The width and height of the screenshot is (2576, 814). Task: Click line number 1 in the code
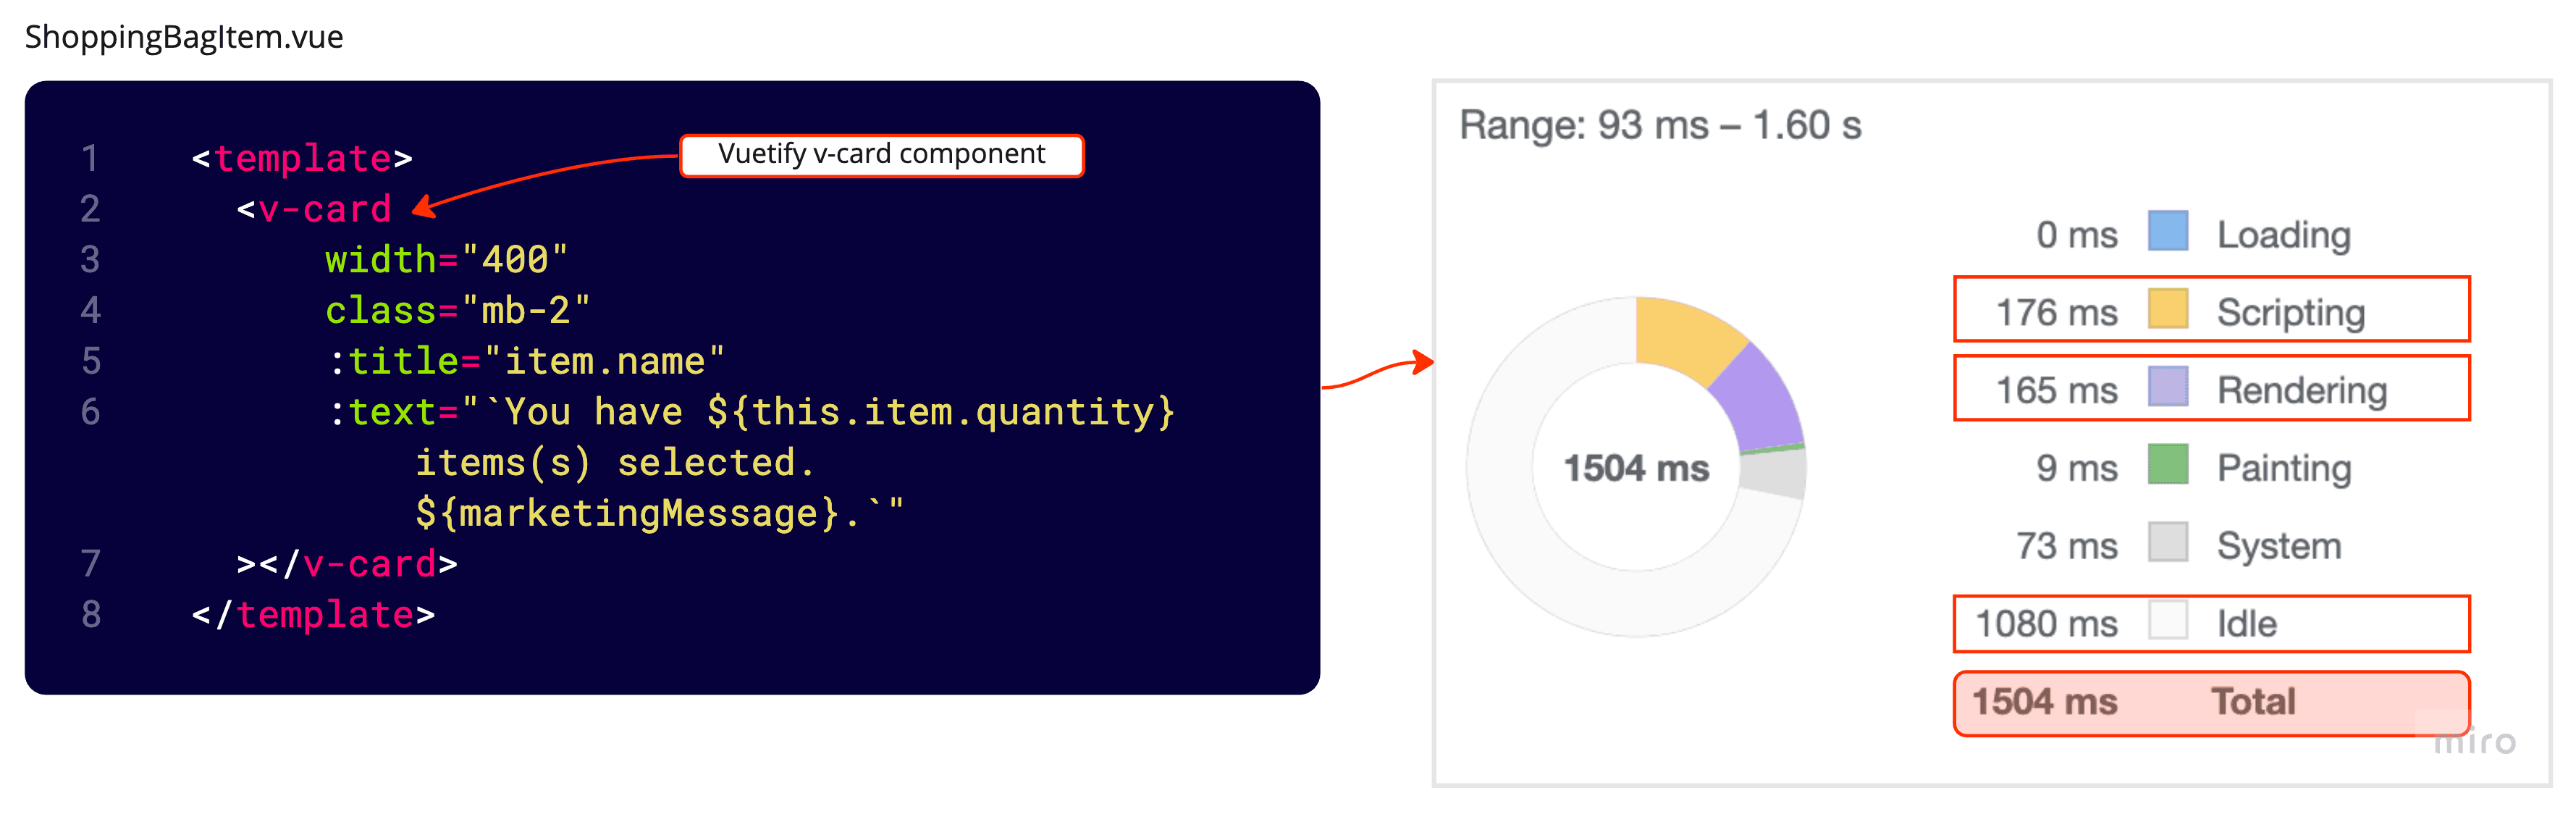pos(90,158)
